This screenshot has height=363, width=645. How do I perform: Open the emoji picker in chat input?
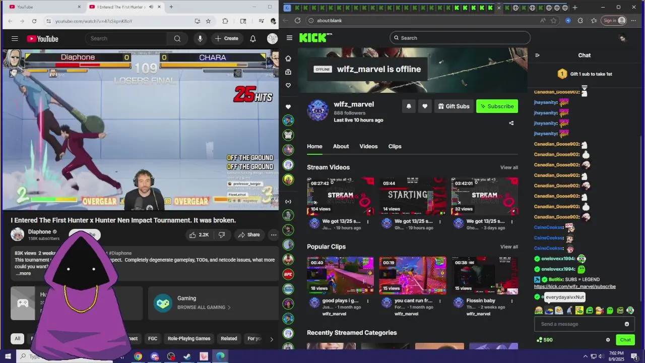coord(627,324)
